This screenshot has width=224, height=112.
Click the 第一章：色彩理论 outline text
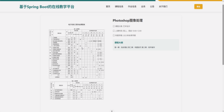tap(121, 47)
